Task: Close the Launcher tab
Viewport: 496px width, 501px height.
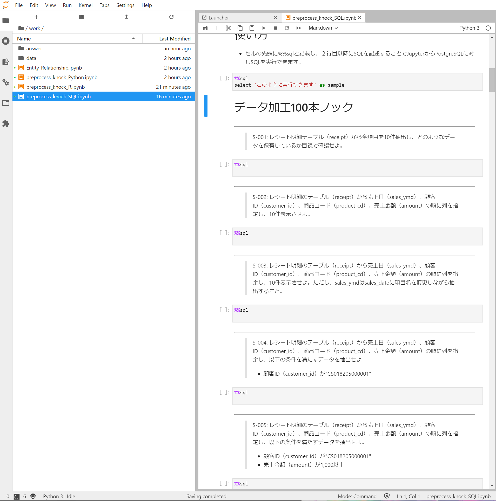Action: [276, 17]
